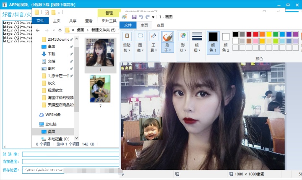Open Paint's quick access toolbar customize arrow

pos(154,17)
